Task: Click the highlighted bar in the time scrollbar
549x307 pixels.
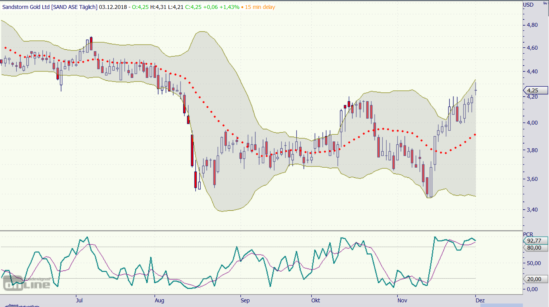Action: pyautogui.click(x=501, y=305)
